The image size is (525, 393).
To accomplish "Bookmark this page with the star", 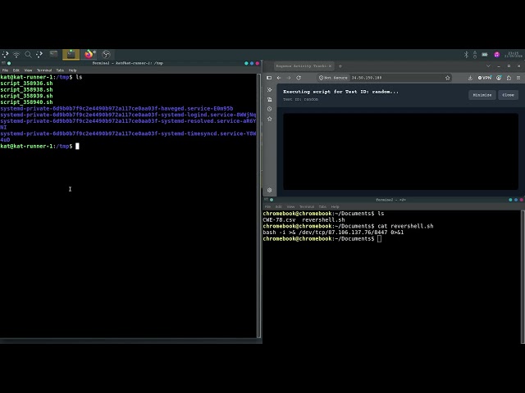I will tap(448, 78).
